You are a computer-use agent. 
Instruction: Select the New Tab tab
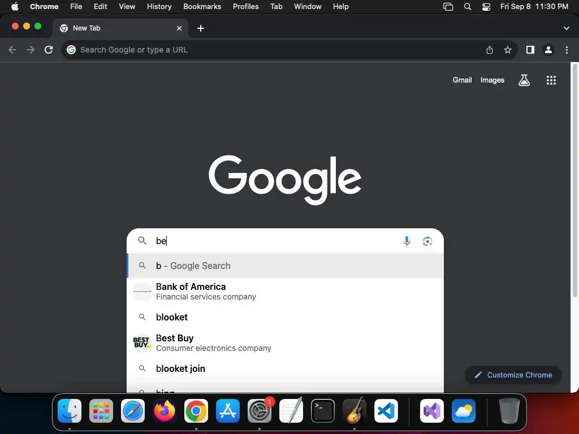(121, 28)
